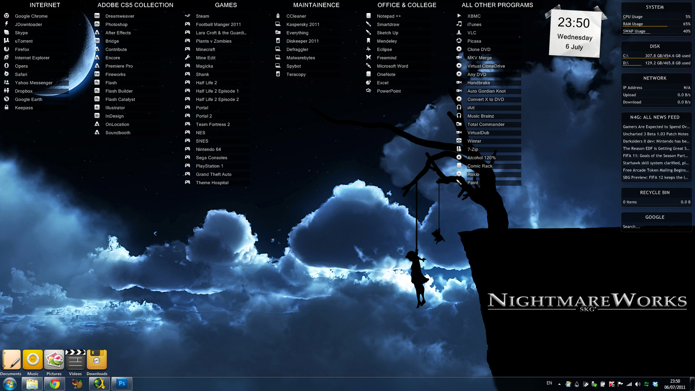Screen dimensions: 695x391
Task: Launch Total Commander
Action: pyautogui.click(x=486, y=124)
